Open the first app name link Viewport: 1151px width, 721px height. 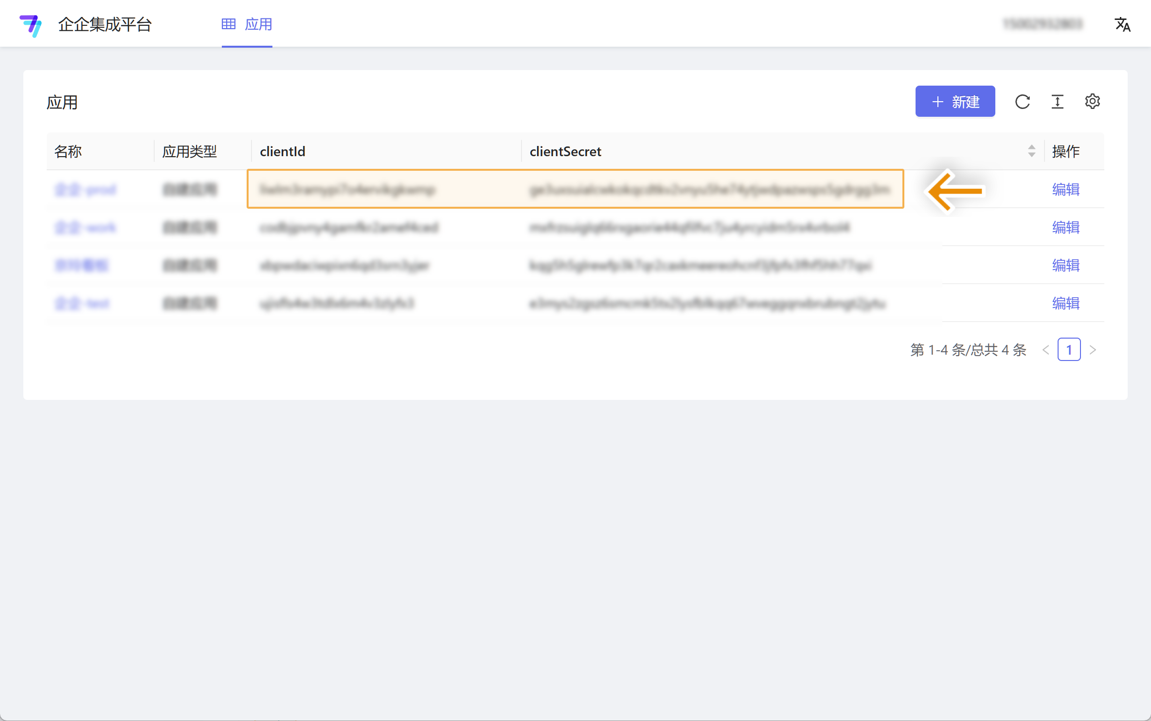point(85,189)
